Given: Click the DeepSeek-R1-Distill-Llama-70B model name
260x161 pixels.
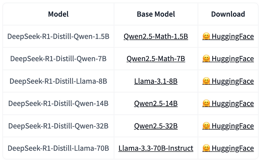Looking at the screenshot, I should click(58, 148).
